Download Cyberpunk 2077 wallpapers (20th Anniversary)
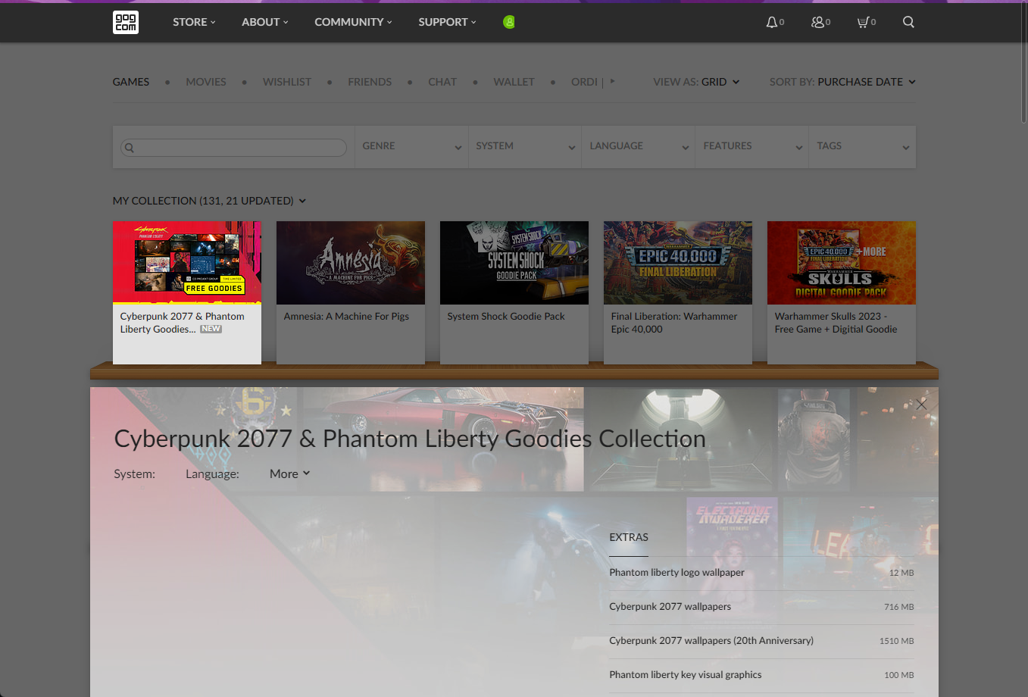The height and width of the screenshot is (697, 1028). 761,641
